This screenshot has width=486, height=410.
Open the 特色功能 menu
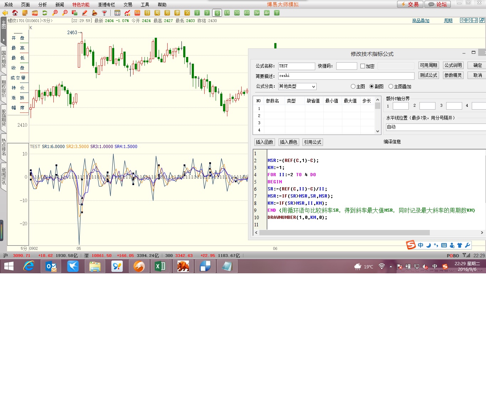pyautogui.click(x=81, y=5)
